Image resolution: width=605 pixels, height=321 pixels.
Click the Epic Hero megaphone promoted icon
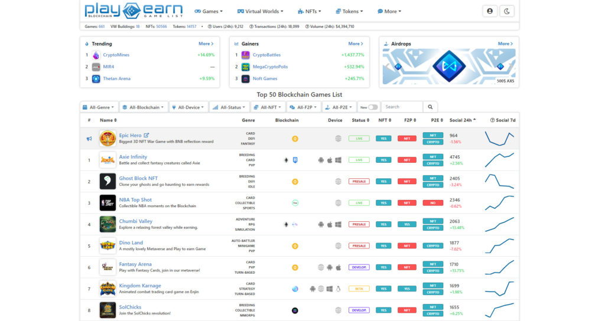pos(89,139)
